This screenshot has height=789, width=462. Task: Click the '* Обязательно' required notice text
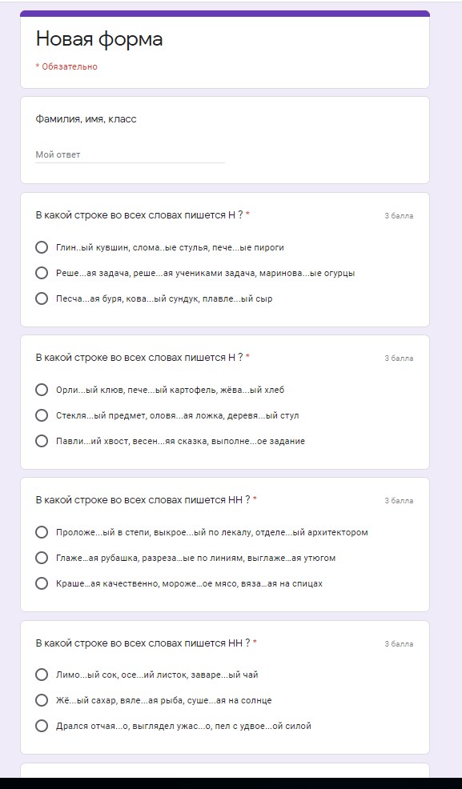point(66,67)
